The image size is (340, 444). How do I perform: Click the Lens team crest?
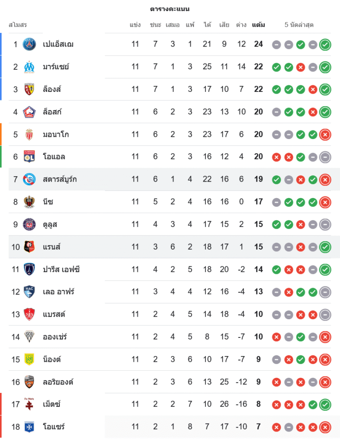click(x=29, y=89)
